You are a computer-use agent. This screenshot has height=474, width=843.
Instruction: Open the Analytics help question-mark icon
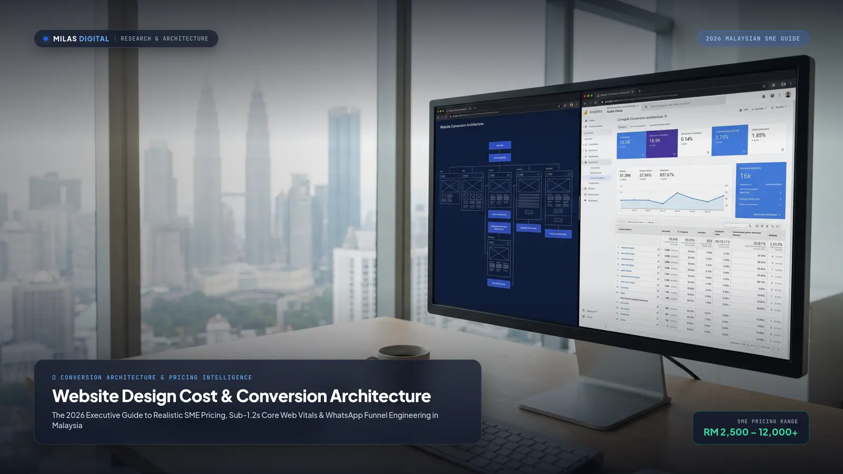(772, 95)
